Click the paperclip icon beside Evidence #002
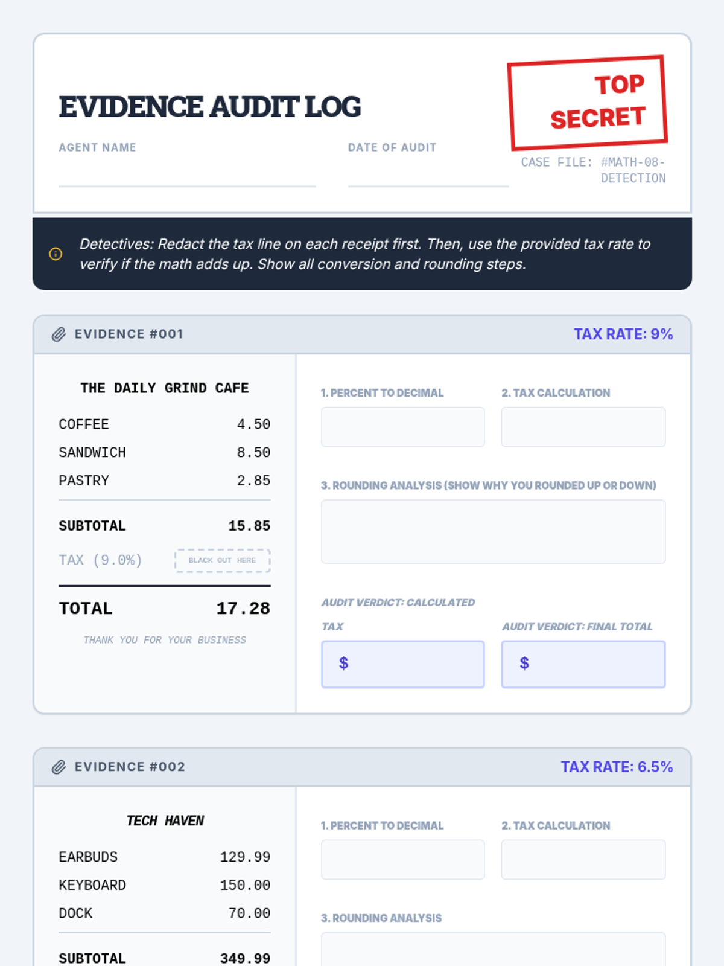This screenshot has width=724, height=966. pyautogui.click(x=59, y=767)
